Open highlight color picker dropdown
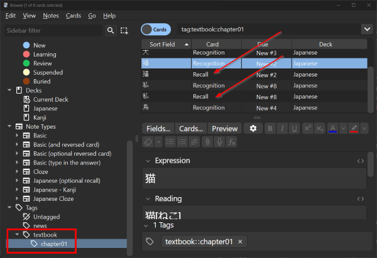The width and height of the screenshot is (377, 258). pos(364,129)
